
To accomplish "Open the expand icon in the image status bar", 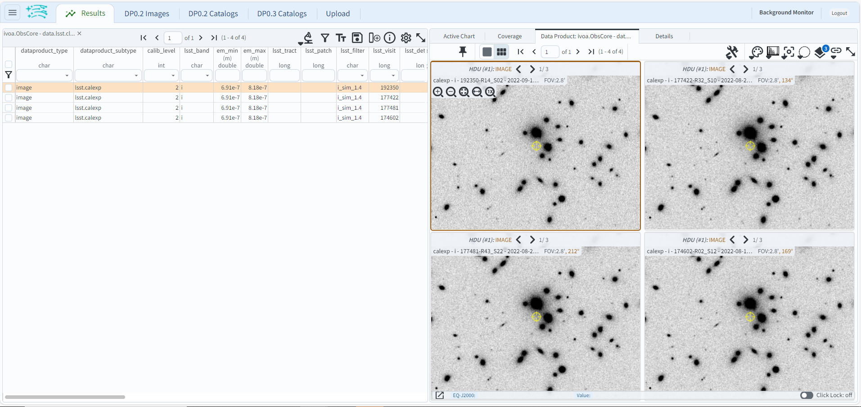I will [440, 395].
